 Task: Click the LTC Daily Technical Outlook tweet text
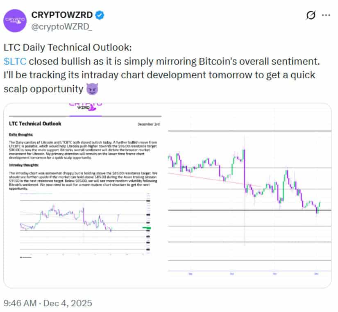coord(68,48)
